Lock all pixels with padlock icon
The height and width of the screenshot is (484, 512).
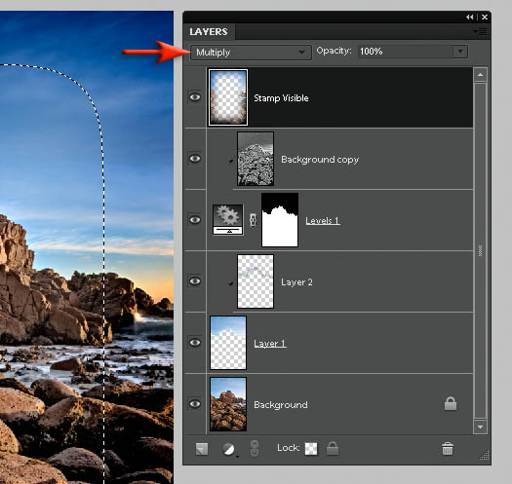[x=333, y=448]
